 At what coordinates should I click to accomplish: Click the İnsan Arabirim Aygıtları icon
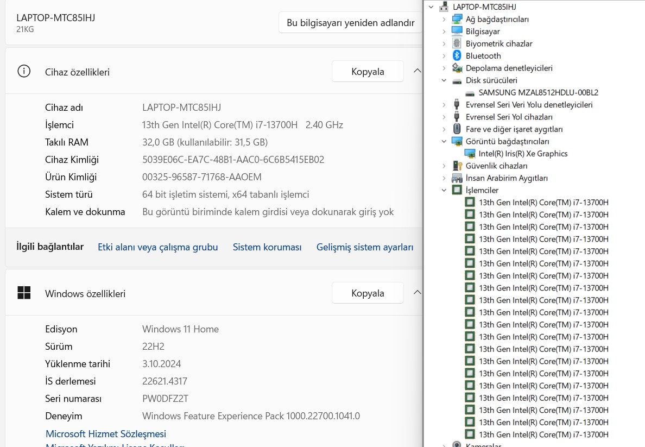point(457,178)
